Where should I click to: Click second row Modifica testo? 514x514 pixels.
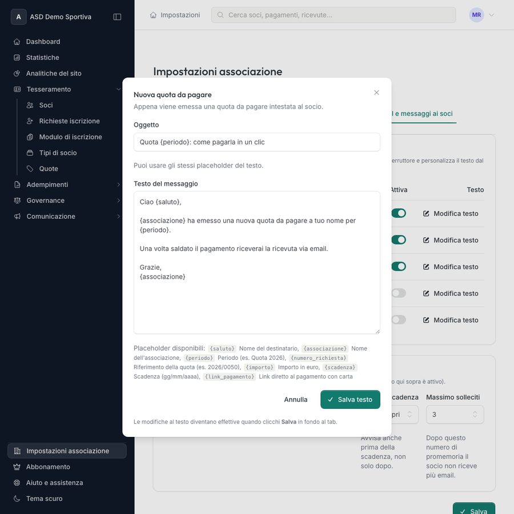pyautogui.click(x=451, y=240)
